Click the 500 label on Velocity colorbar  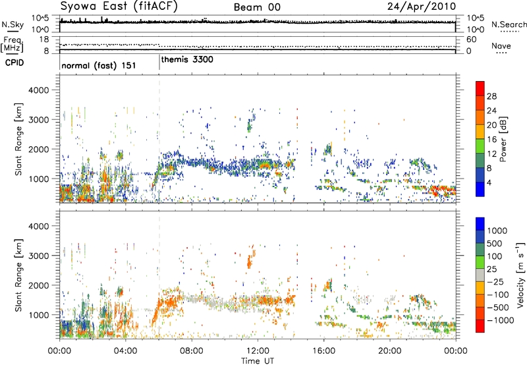coord(495,244)
